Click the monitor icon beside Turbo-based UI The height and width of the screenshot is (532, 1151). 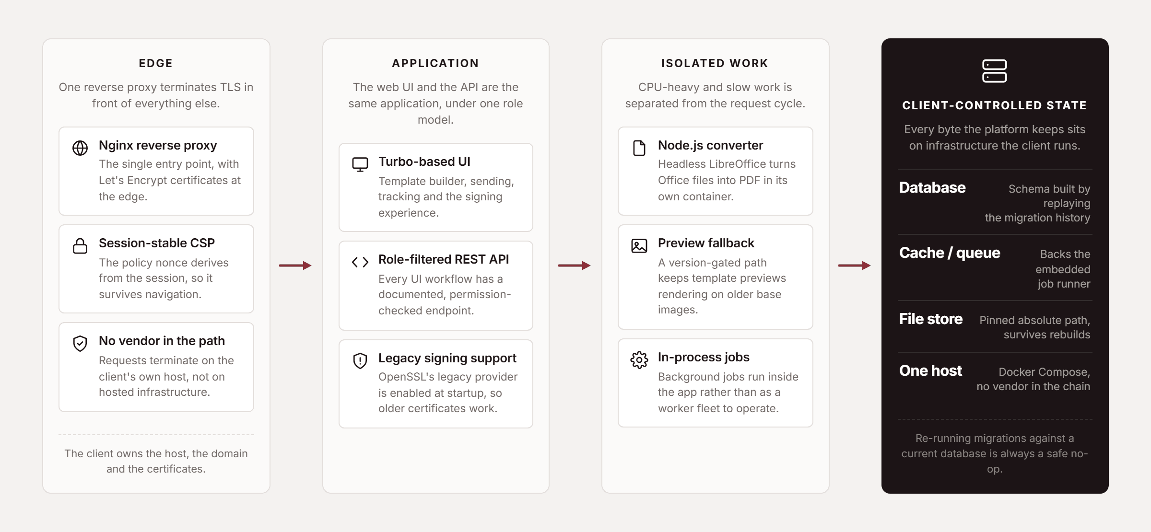(360, 164)
